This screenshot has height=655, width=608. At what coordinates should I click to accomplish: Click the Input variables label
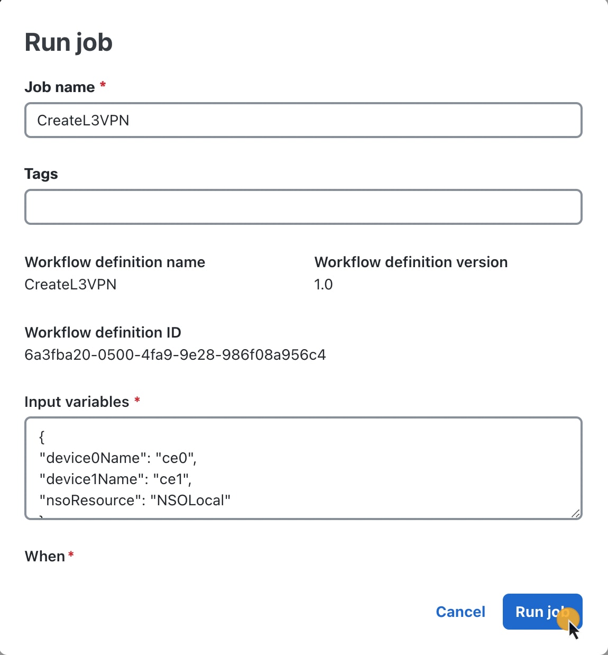[x=77, y=402]
